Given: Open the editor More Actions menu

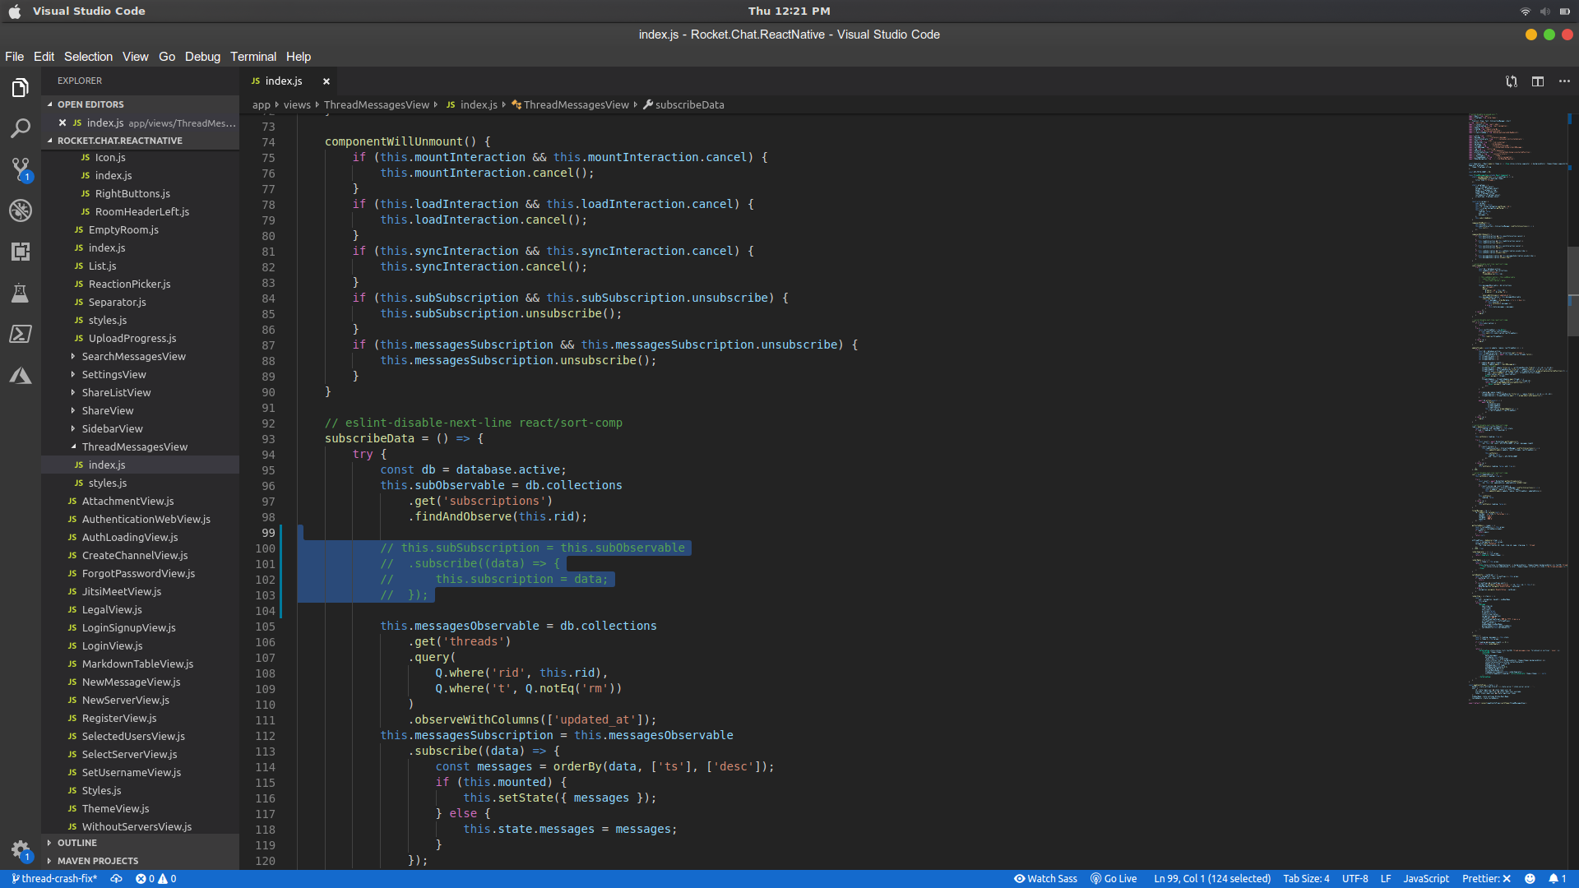Looking at the screenshot, I should 1564,81.
